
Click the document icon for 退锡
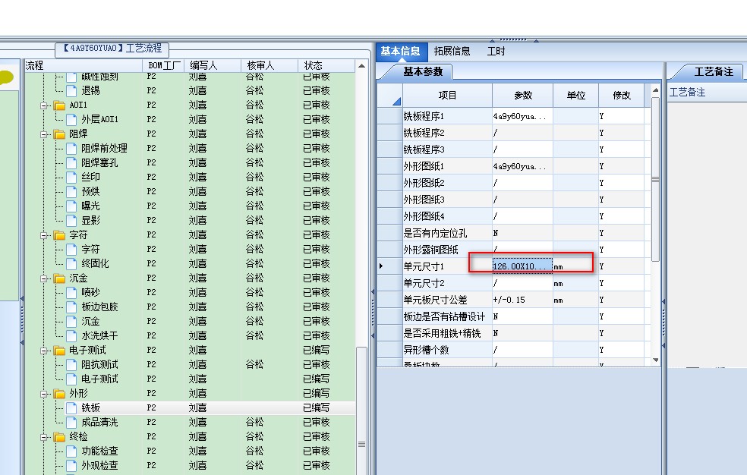71,90
